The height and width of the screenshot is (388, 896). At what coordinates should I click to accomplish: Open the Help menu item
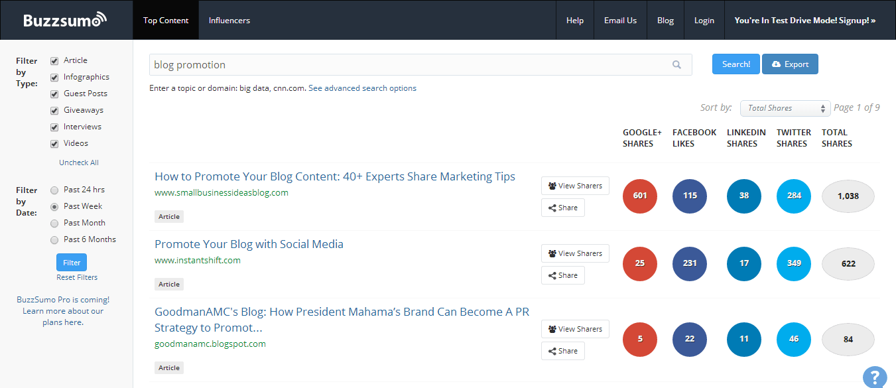coord(574,20)
